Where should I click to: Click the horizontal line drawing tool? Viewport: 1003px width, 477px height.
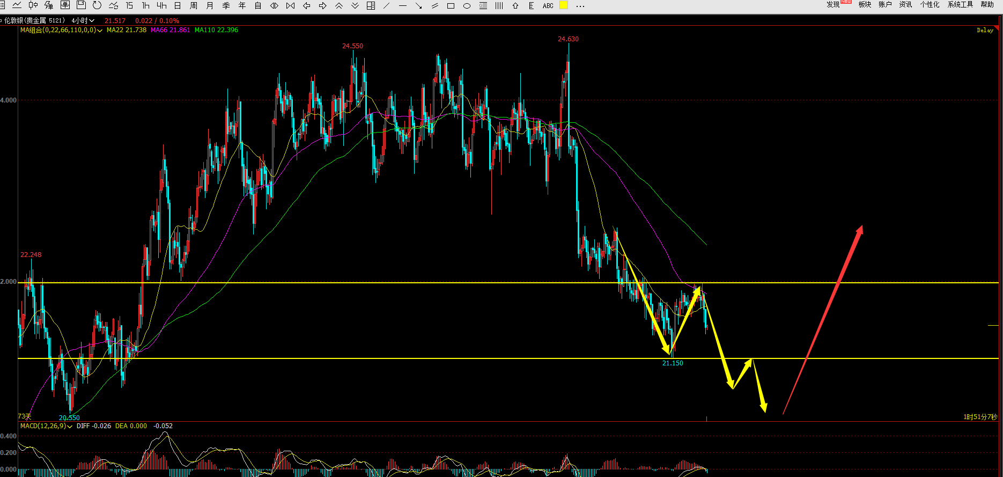pos(403,6)
